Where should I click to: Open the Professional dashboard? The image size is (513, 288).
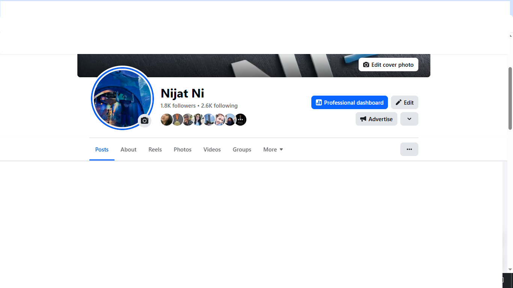point(349,102)
